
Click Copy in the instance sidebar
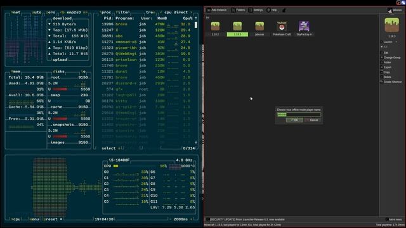coord(385,72)
